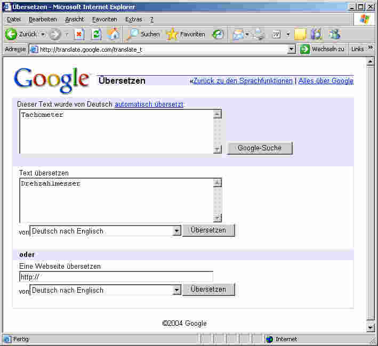This screenshot has width=378, height=346.
Task: Open the Ansicht menu
Action: pos(75,19)
